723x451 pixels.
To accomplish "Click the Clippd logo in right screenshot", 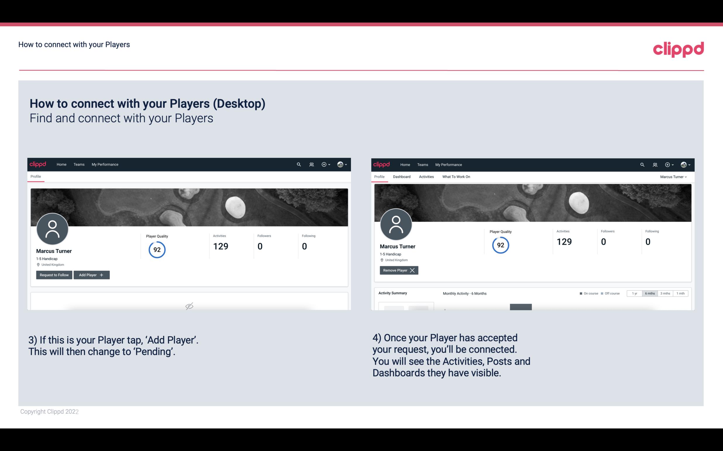I will 382,164.
